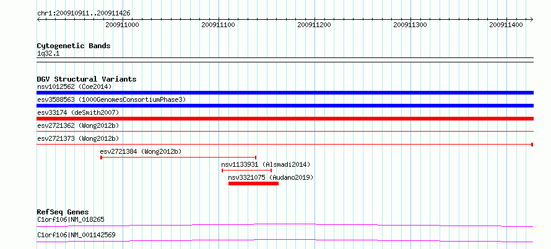Click the 200911100 ruler position label
Image resolution: width=551 pixels, height=249 pixels.
218,25
